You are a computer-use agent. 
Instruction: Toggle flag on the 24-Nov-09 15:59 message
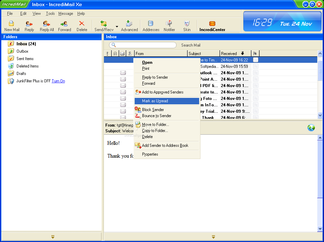pyautogui.click(x=255, y=66)
